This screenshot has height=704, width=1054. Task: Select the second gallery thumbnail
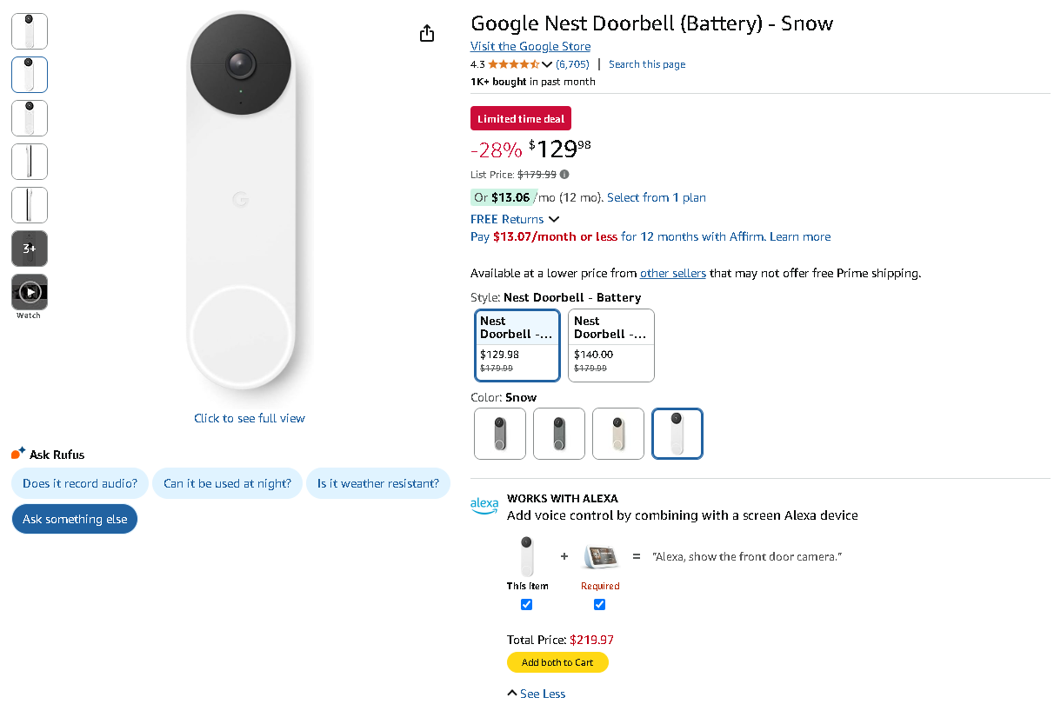click(29, 75)
